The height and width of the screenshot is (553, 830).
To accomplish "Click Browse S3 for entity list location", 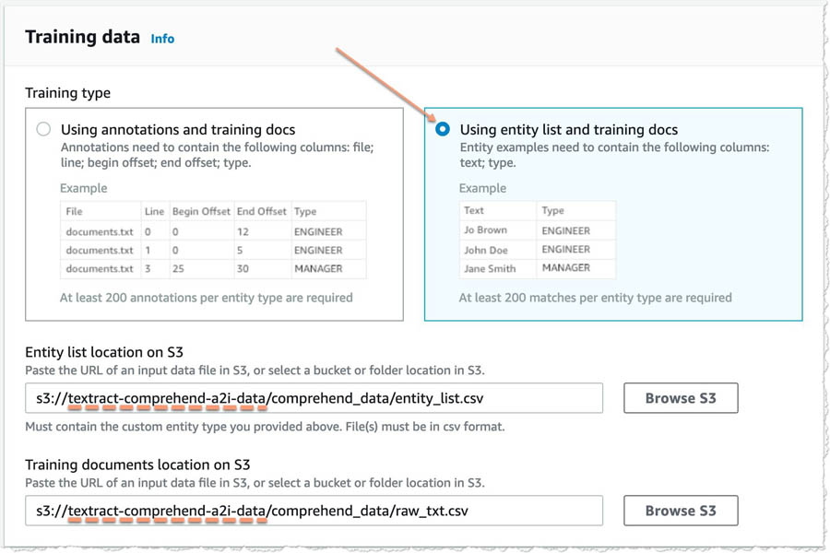I will tap(681, 398).
